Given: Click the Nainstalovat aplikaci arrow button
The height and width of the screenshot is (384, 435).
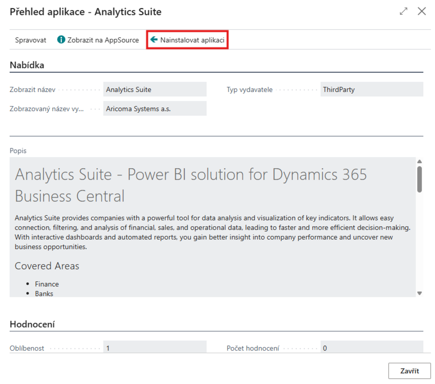Looking at the screenshot, I should (x=187, y=40).
